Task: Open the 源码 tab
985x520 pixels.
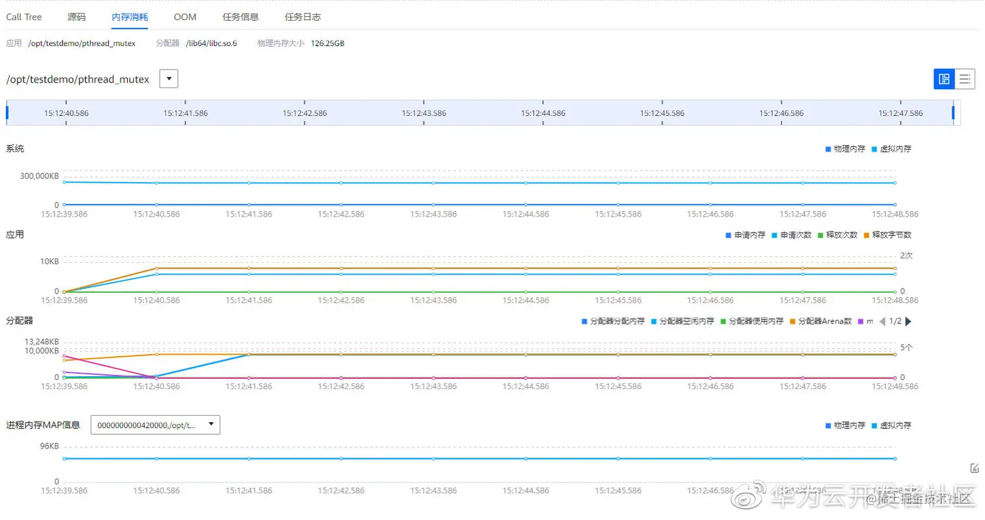Action: click(x=77, y=17)
